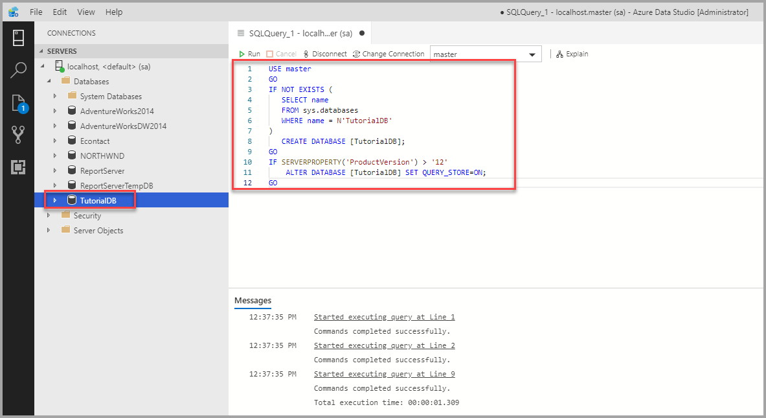The height and width of the screenshot is (418, 766).
Task: Open the Connections view in the activity bar
Action: (17, 38)
